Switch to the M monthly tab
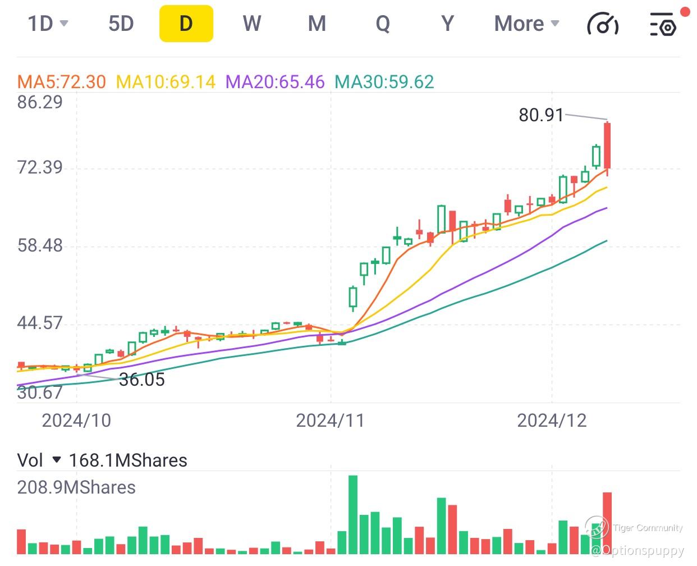Image resolution: width=697 pixels, height=566 pixels. (317, 24)
